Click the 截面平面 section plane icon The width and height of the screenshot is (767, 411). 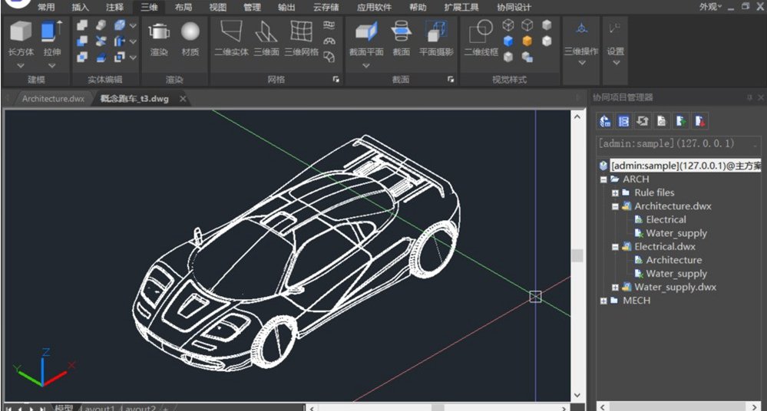click(x=366, y=31)
